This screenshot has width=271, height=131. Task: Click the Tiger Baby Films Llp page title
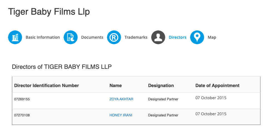click(x=49, y=12)
